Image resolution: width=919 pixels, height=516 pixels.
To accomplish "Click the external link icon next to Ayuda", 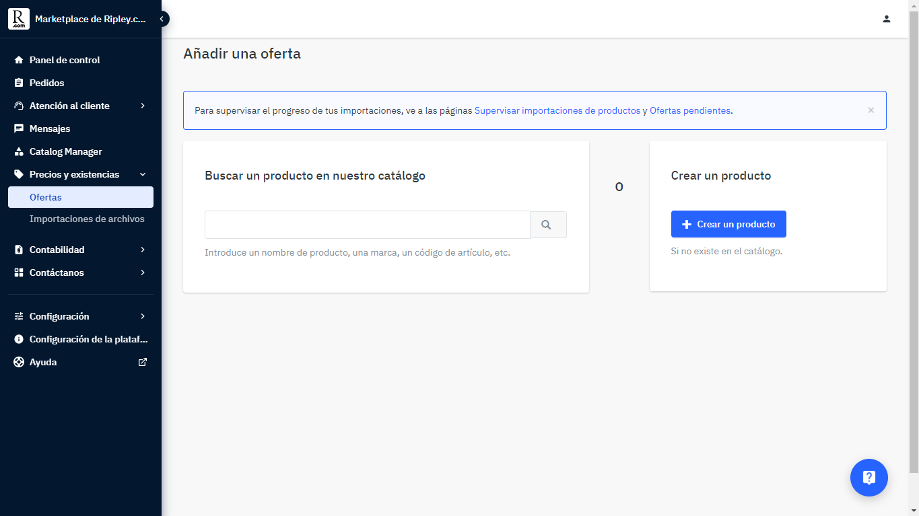I will coord(143,362).
